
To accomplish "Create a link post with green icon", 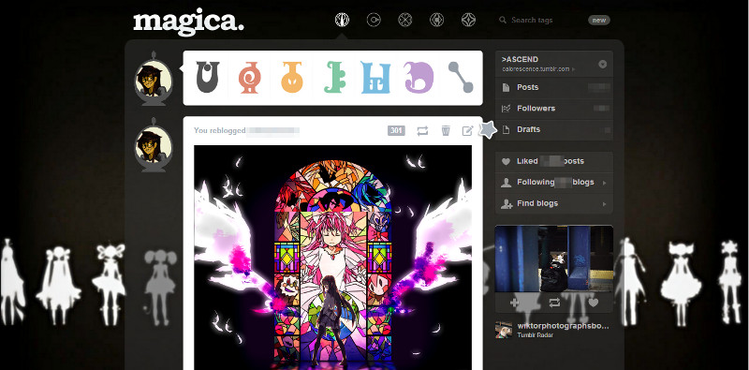I will point(334,78).
